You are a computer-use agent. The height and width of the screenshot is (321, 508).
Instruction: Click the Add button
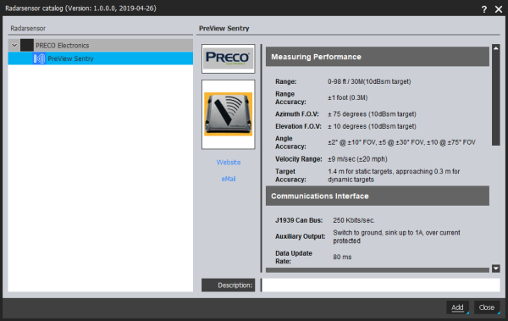457,307
